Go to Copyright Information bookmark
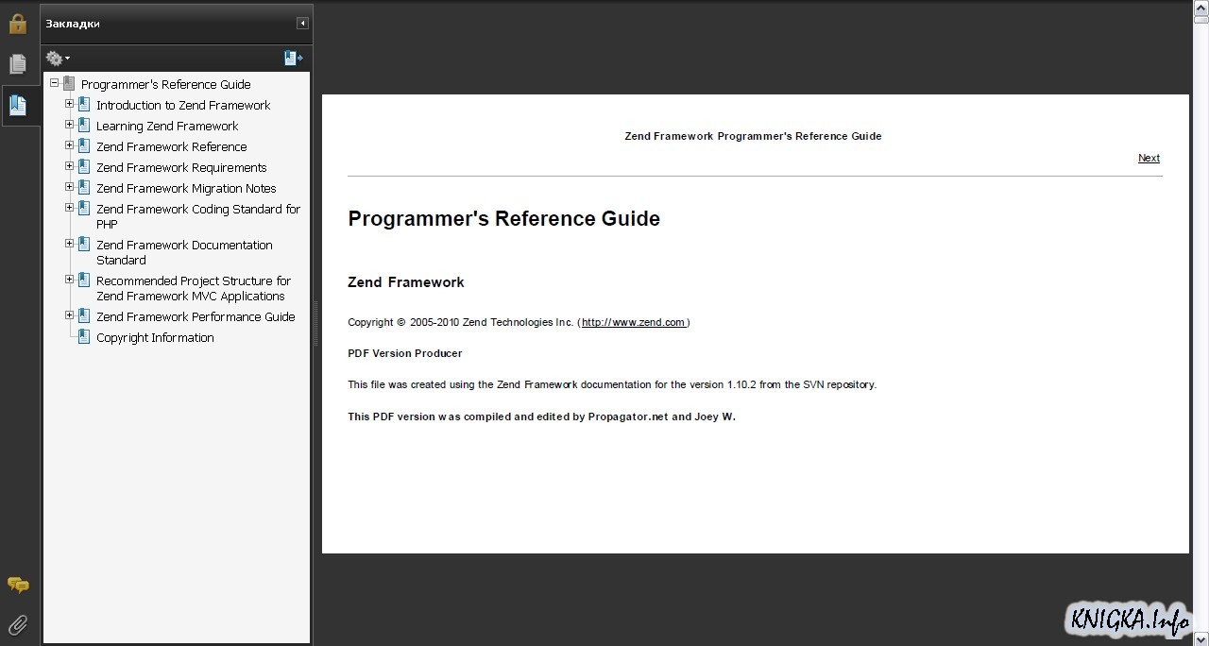The image size is (1209, 646). pos(155,337)
